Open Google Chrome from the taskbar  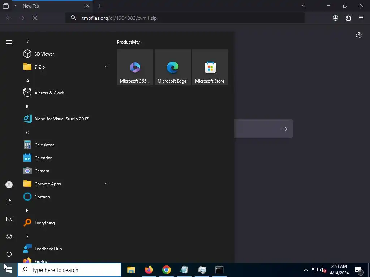tap(166, 270)
